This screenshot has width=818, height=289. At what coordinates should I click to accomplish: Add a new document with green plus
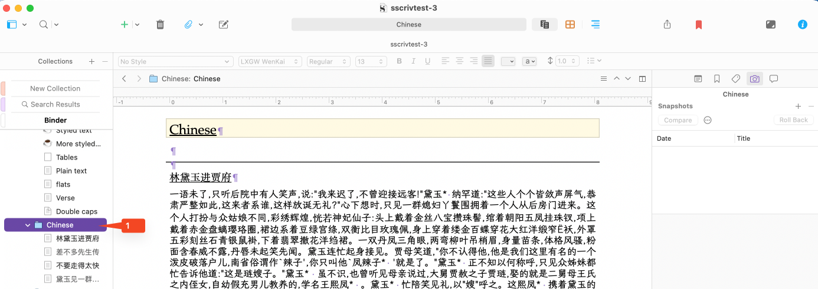[x=125, y=25]
